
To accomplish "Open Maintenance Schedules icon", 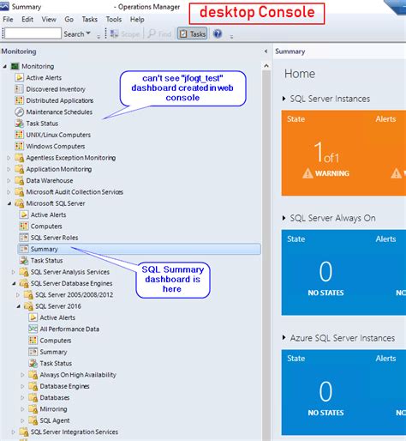I will pyautogui.click(x=19, y=112).
